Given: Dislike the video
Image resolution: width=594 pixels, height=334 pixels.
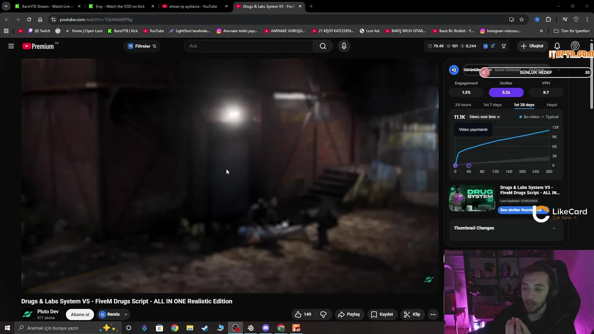Looking at the screenshot, I should tap(323, 314).
